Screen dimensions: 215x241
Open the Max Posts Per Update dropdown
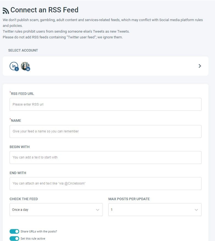155,209
